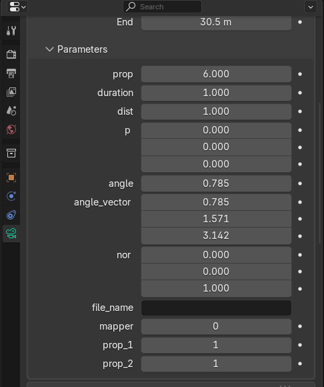Image resolution: width=324 pixels, height=387 pixels.
Task: Click the file_name text field
Action: pos(216,308)
